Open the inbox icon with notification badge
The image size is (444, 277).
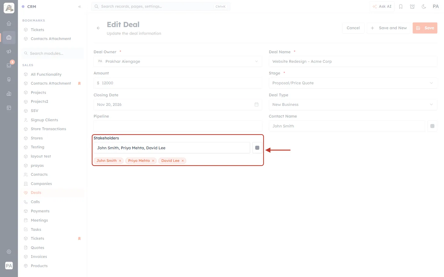click(x=9, y=65)
